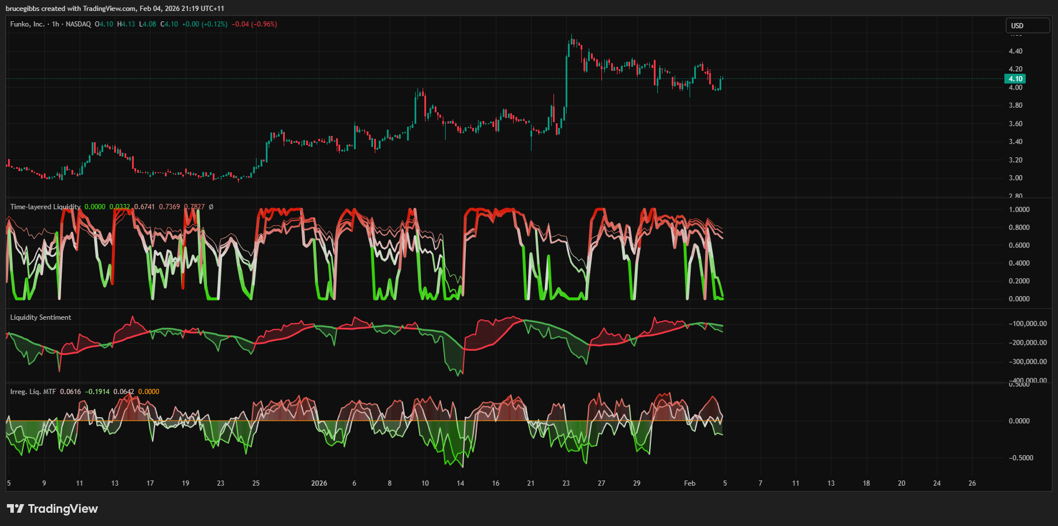This screenshot has height=526, width=1058.
Task: Click the orange 0.0000 value in Irreg. Liq.
Action: [x=149, y=392]
